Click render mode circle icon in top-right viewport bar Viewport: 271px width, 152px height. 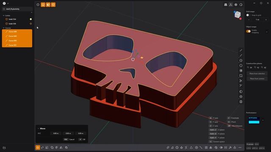pyautogui.click(x=241, y=5)
